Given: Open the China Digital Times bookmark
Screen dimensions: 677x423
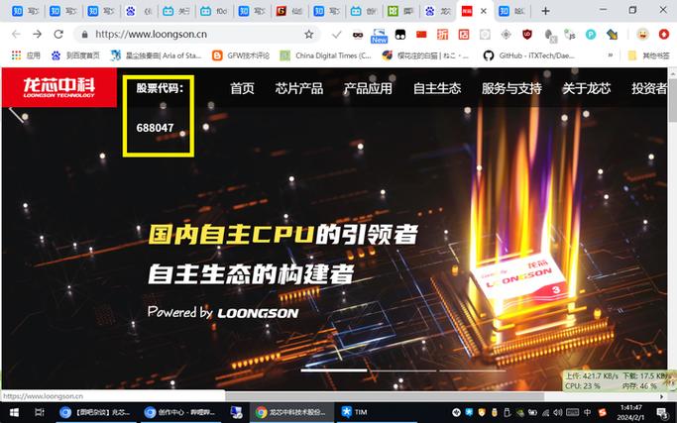Looking at the screenshot, I should click(x=325, y=55).
